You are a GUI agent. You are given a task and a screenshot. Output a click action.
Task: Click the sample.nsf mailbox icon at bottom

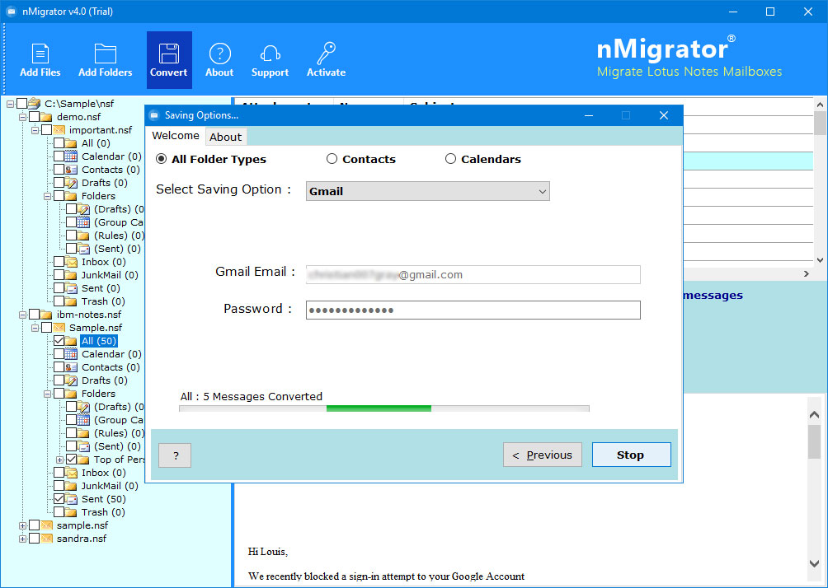pos(47,525)
